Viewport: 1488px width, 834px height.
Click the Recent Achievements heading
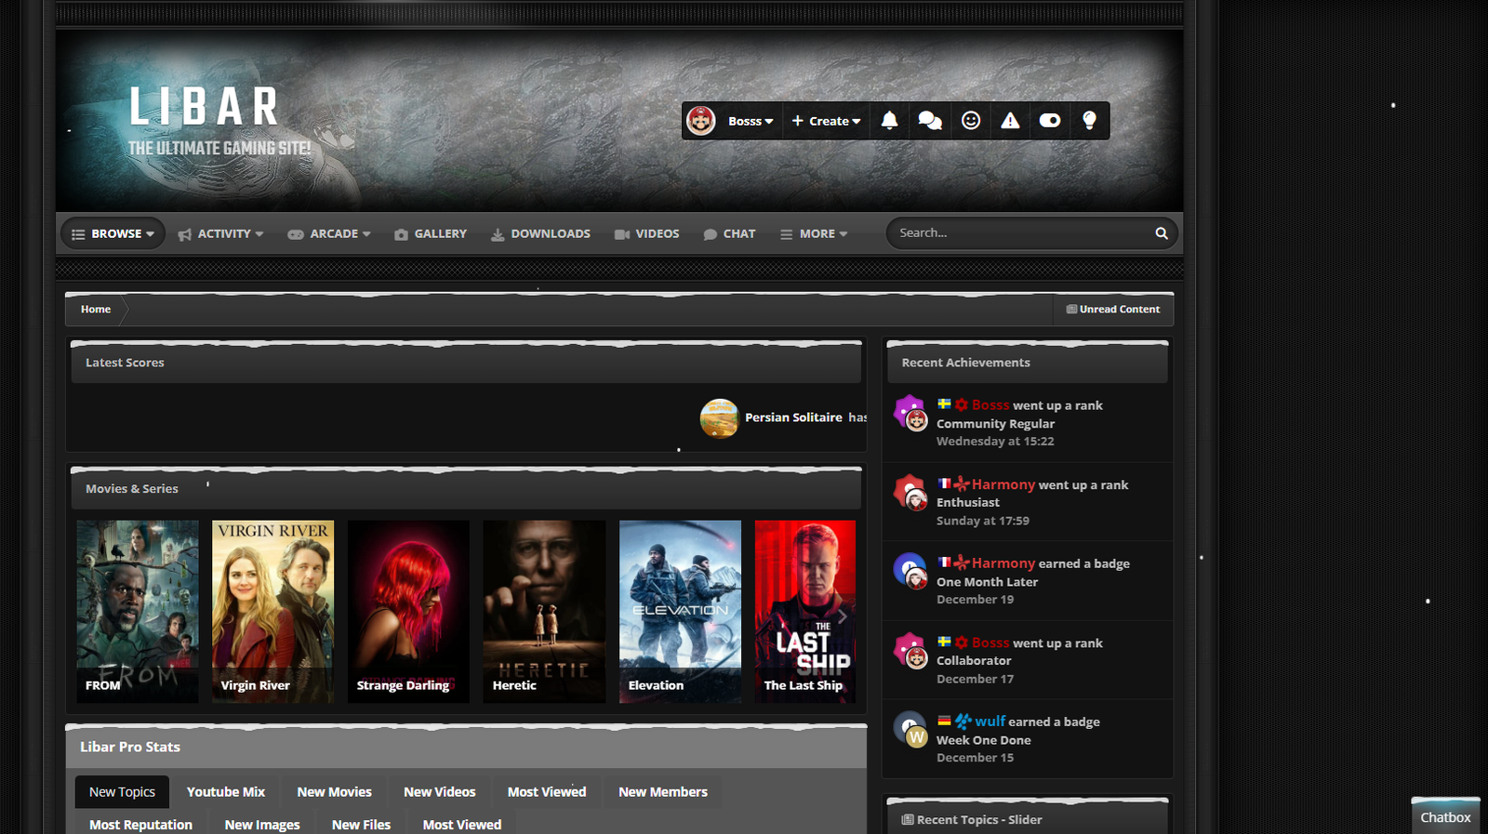(x=966, y=363)
